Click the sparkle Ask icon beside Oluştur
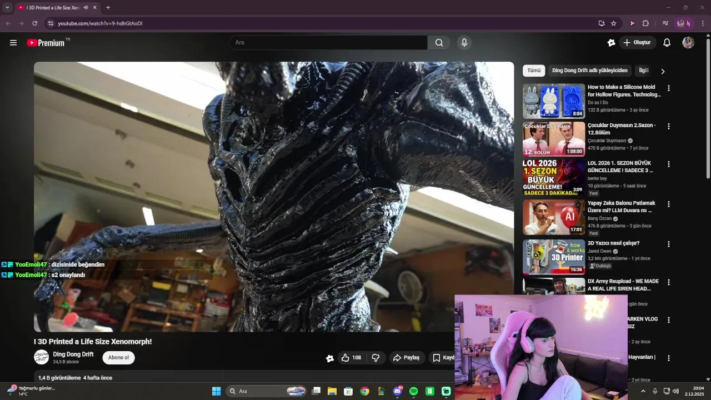This screenshot has height=400, width=711. coord(611,43)
